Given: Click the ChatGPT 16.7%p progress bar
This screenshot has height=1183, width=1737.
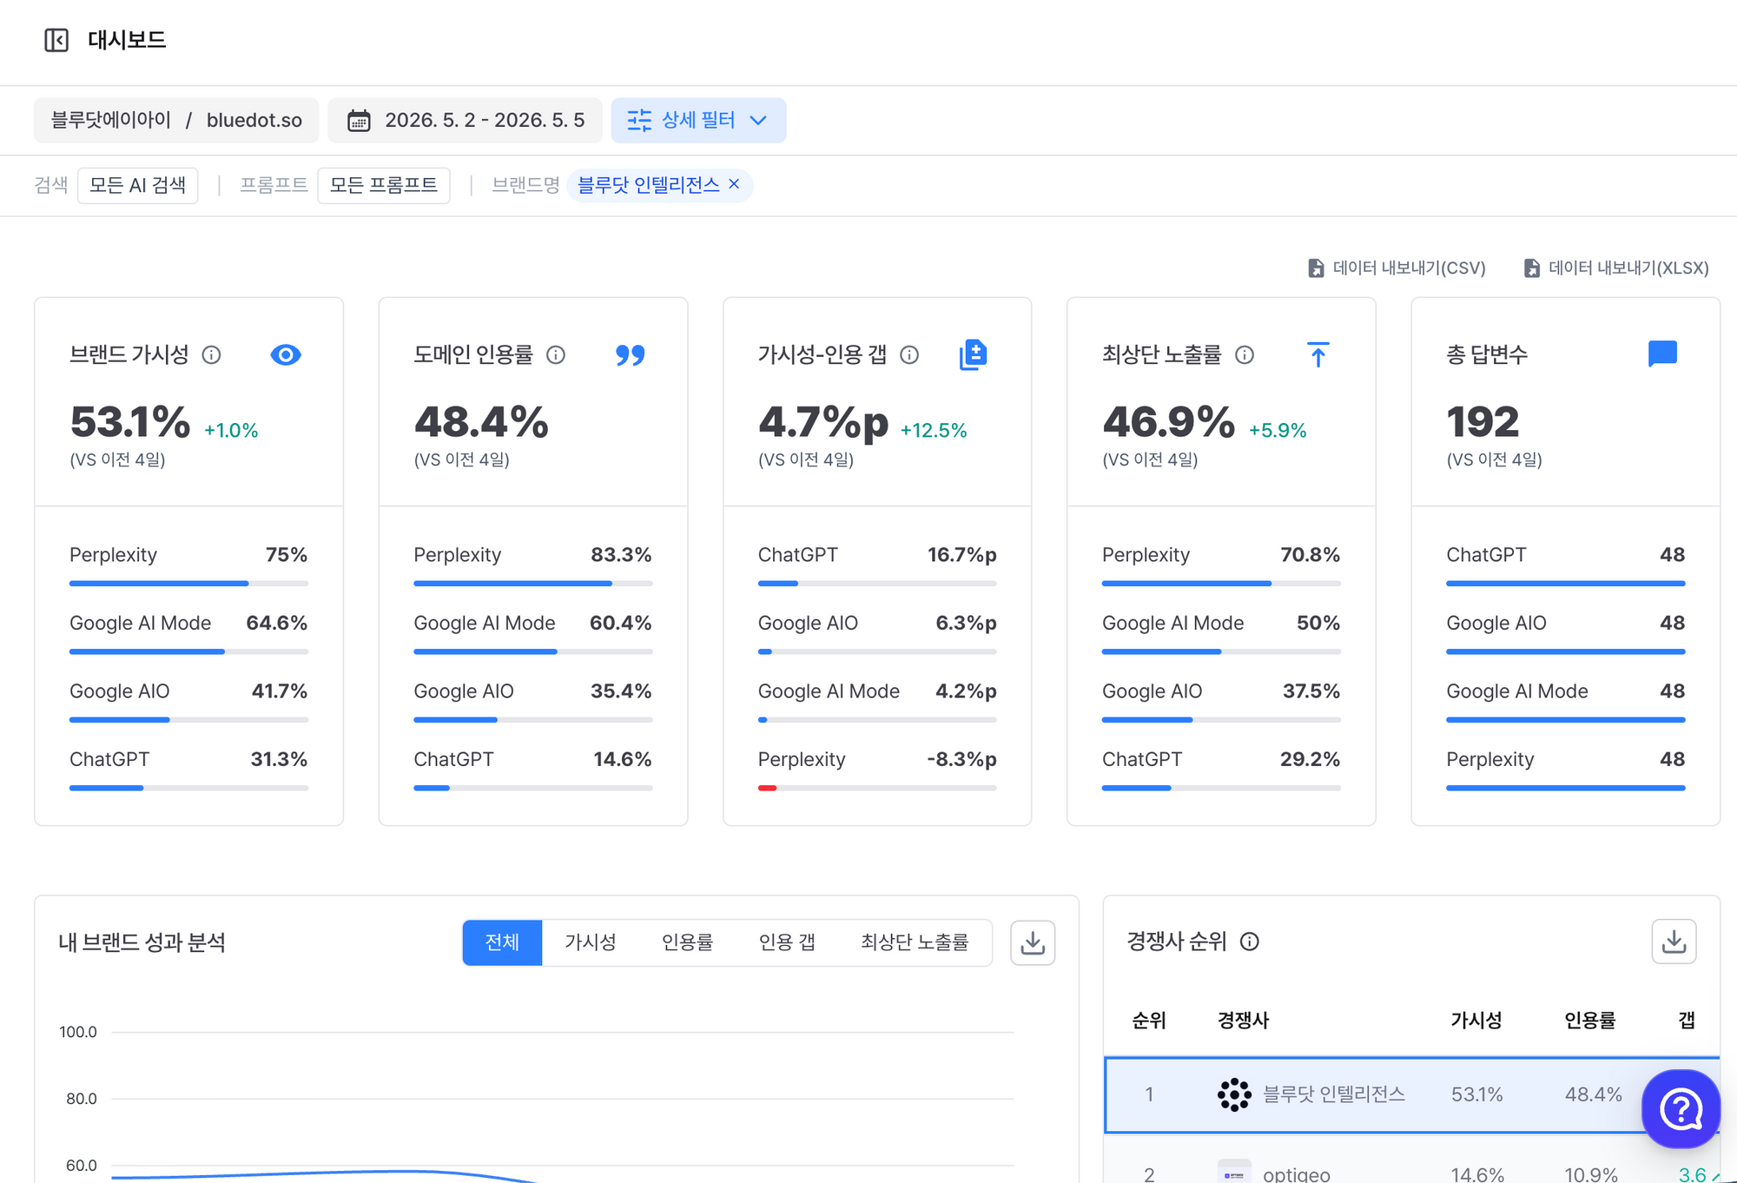Looking at the screenshot, I should click(x=877, y=584).
